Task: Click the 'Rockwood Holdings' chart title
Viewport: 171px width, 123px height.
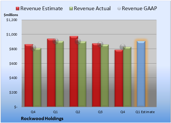Action: 42,119
